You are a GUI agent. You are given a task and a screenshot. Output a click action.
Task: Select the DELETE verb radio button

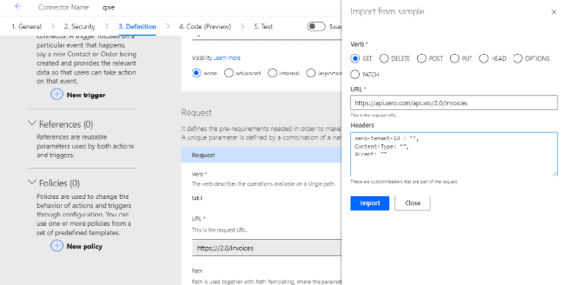(384, 58)
